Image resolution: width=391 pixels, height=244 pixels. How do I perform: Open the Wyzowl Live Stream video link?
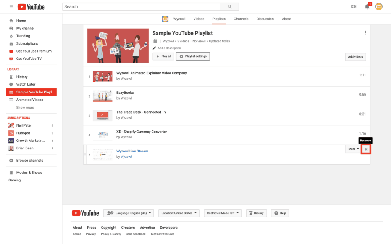[132, 151]
